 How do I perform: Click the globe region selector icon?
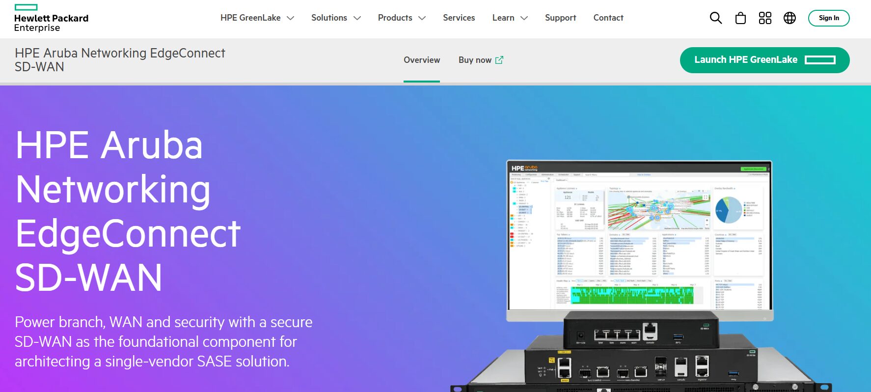pos(789,18)
